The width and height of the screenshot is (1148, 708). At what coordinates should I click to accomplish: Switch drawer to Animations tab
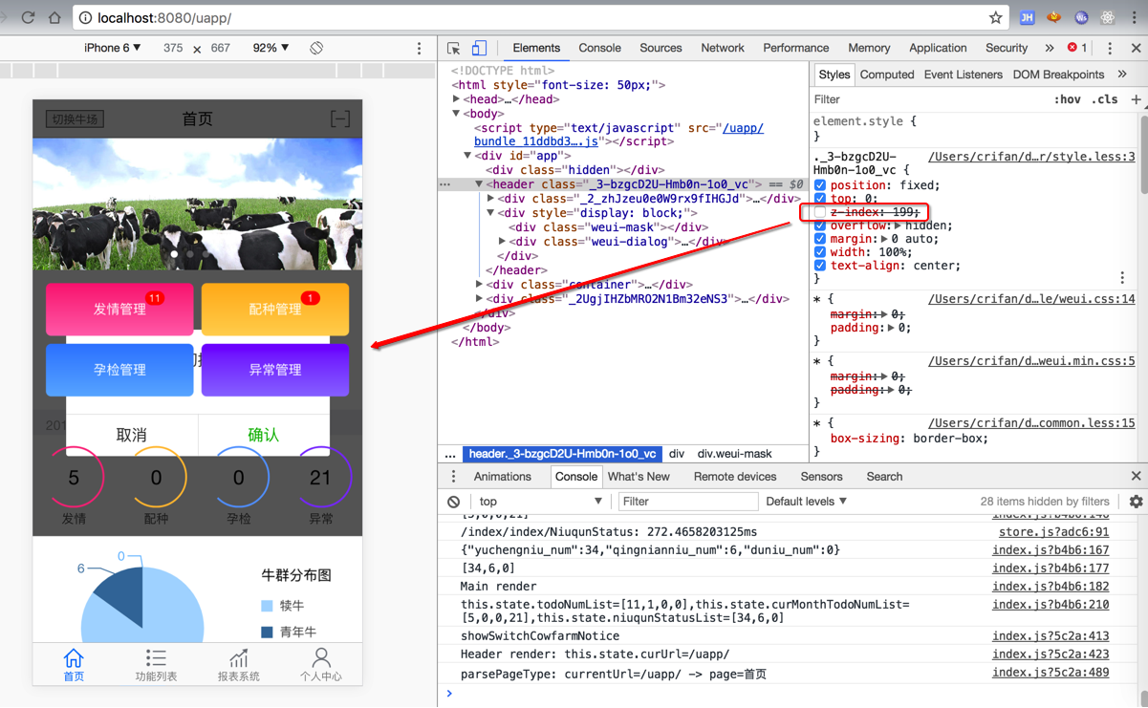point(503,477)
